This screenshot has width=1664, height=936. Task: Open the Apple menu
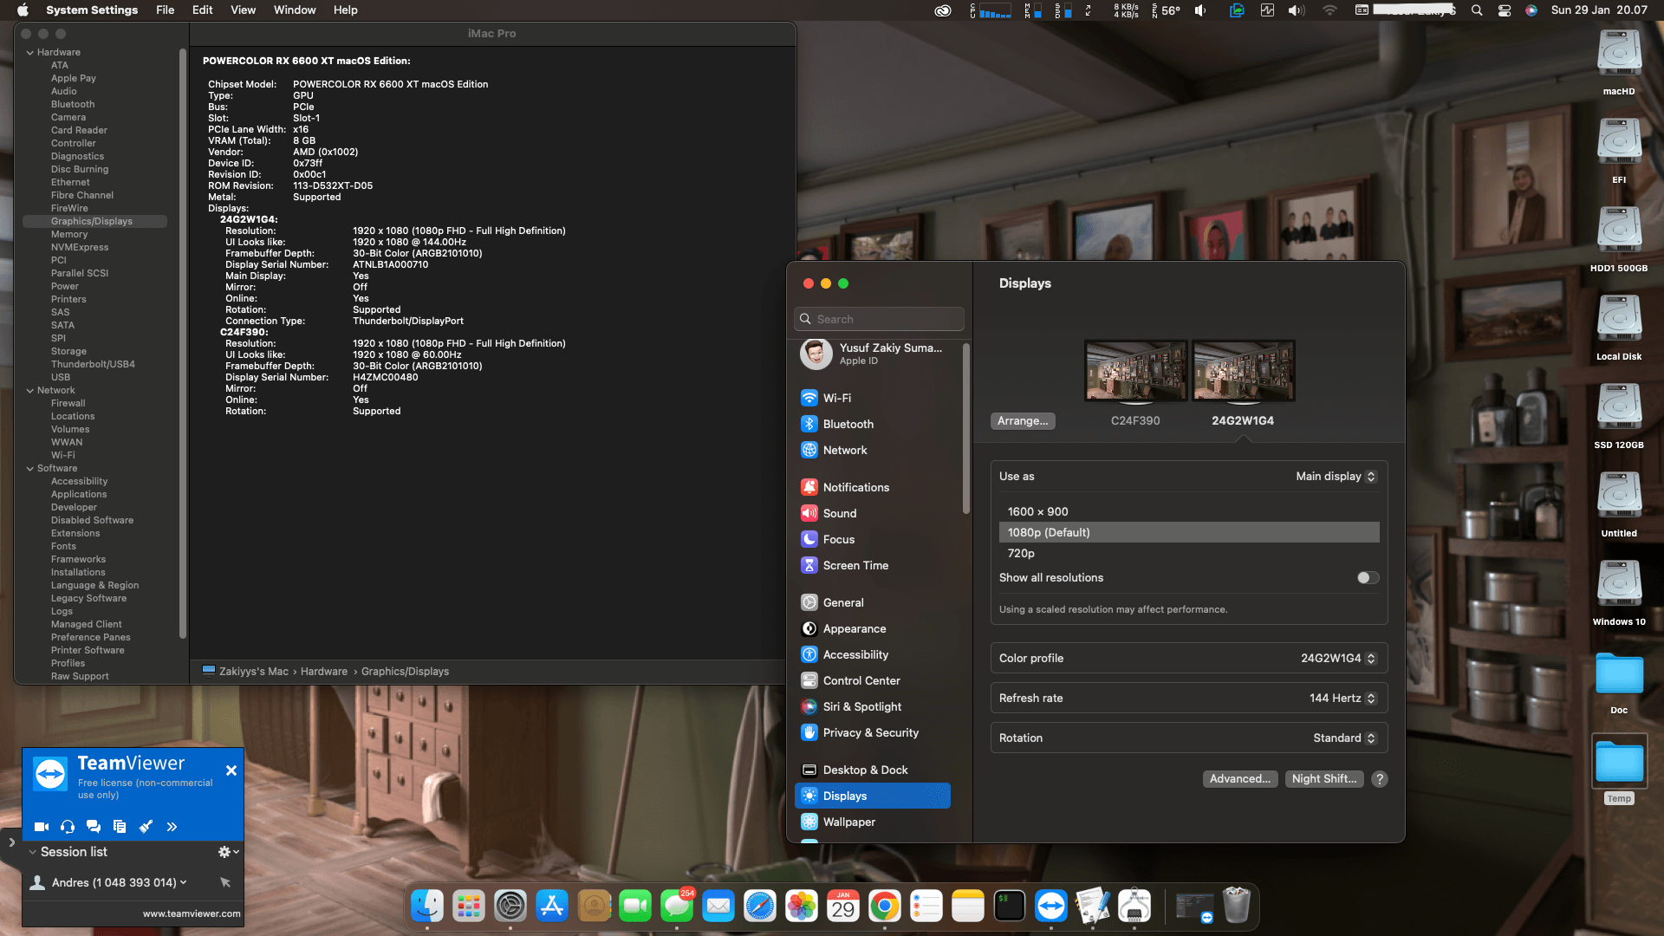pyautogui.click(x=23, y=10)
